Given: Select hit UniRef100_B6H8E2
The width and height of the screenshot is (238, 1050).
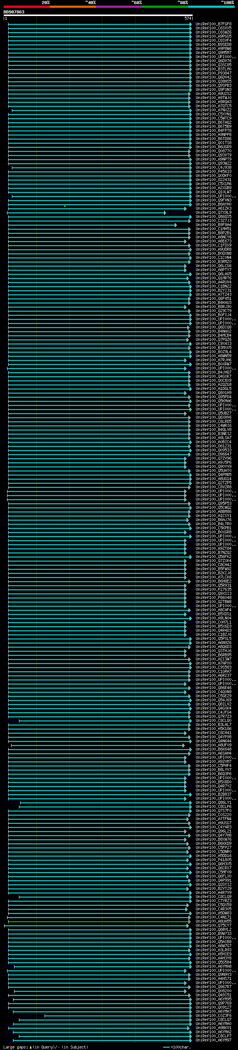Looking at the screenshot, I should pos(213,581).
